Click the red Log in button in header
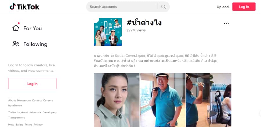Viewport: 261px width, 127px height. click(x=244, y=7)
